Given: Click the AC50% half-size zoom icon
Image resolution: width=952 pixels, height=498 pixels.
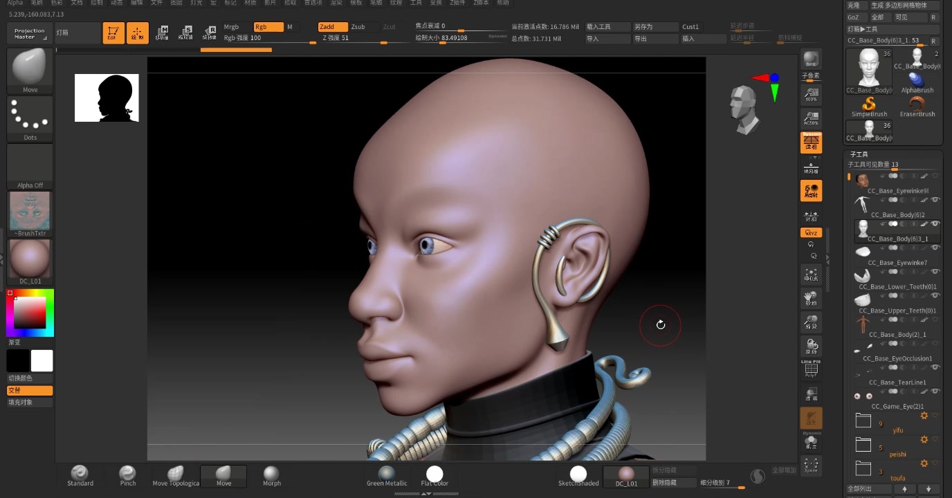Looking at the screenshot, I should [811, 118].
